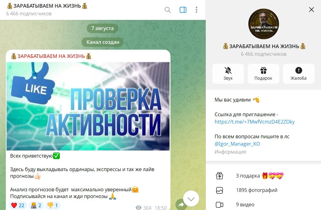321x210 pixels.
Task: Toggle the right info sidebar panel
Action: 183,10
